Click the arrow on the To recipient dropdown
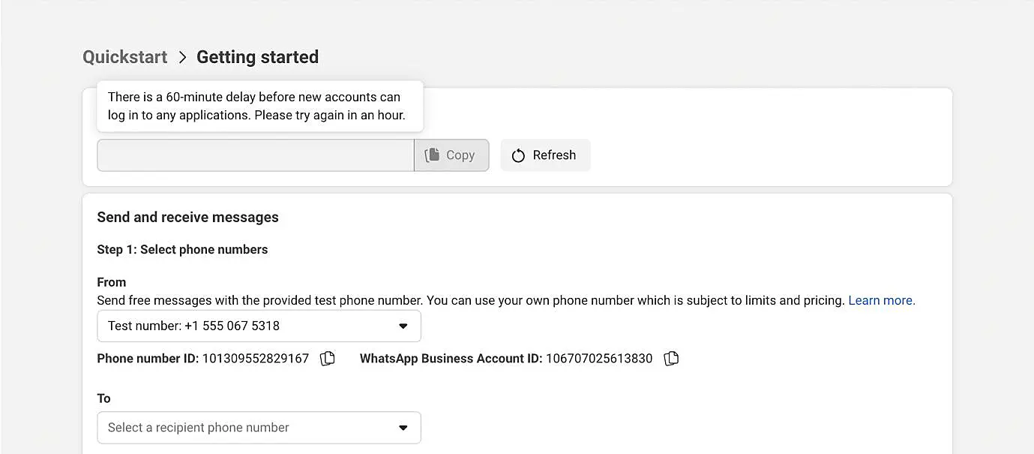This screenshot has height=454, width=1034. pos(403,428)
